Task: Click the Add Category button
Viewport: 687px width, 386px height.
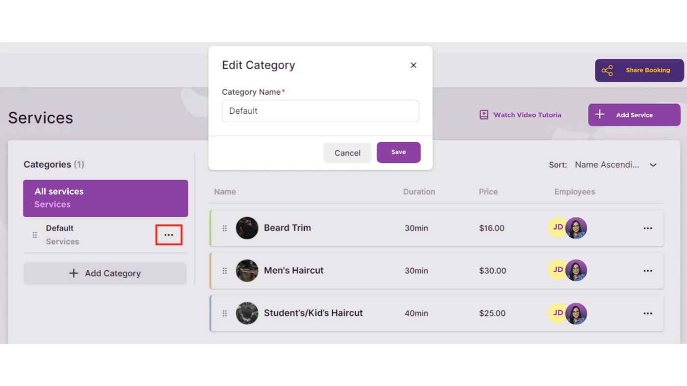Action: [105, 273]
